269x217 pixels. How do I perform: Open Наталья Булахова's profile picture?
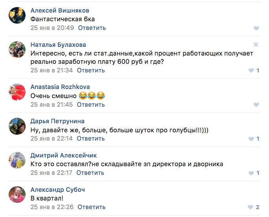pyautogui.click(x=17, y=49)
